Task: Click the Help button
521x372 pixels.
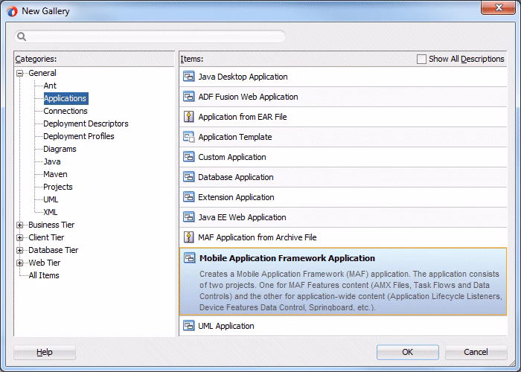Action: pos(45,352)
